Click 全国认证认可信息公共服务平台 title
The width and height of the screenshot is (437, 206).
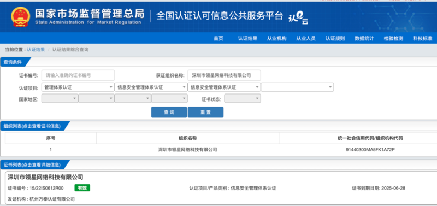point(220,16)
